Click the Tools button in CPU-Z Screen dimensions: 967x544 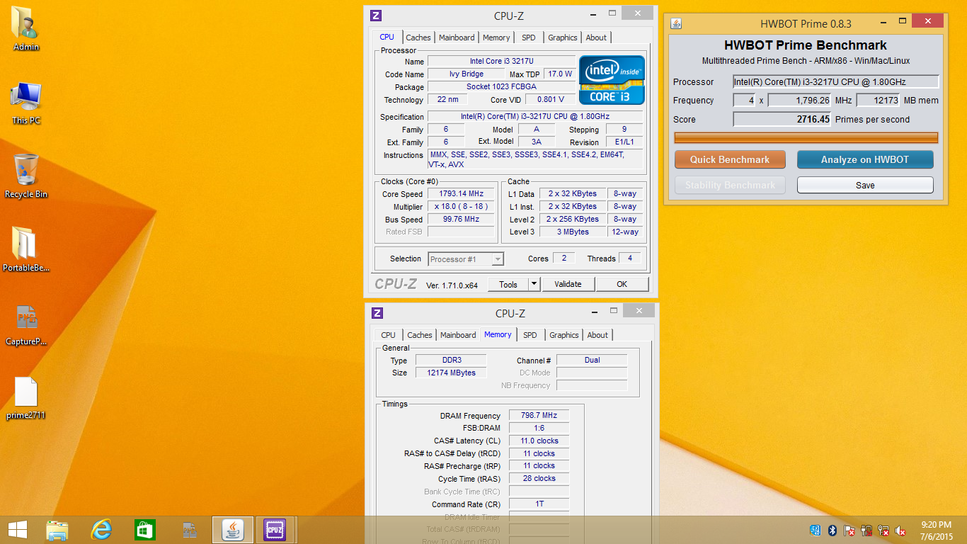click(x=508, y=284)
